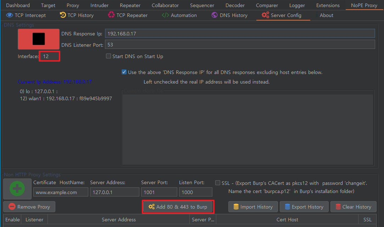Click the Cert Host column header

click(x=287, y=220)
